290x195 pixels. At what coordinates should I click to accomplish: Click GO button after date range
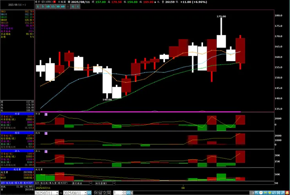coord(89,193)
